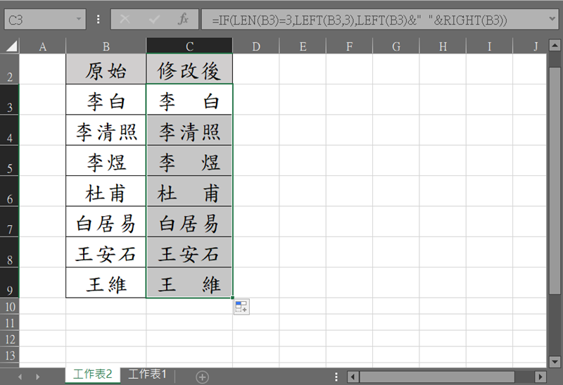Screen dimensions: 563x385
Task: Expand the Name Box dropdown arrow
Action: (x=79, y=19)
